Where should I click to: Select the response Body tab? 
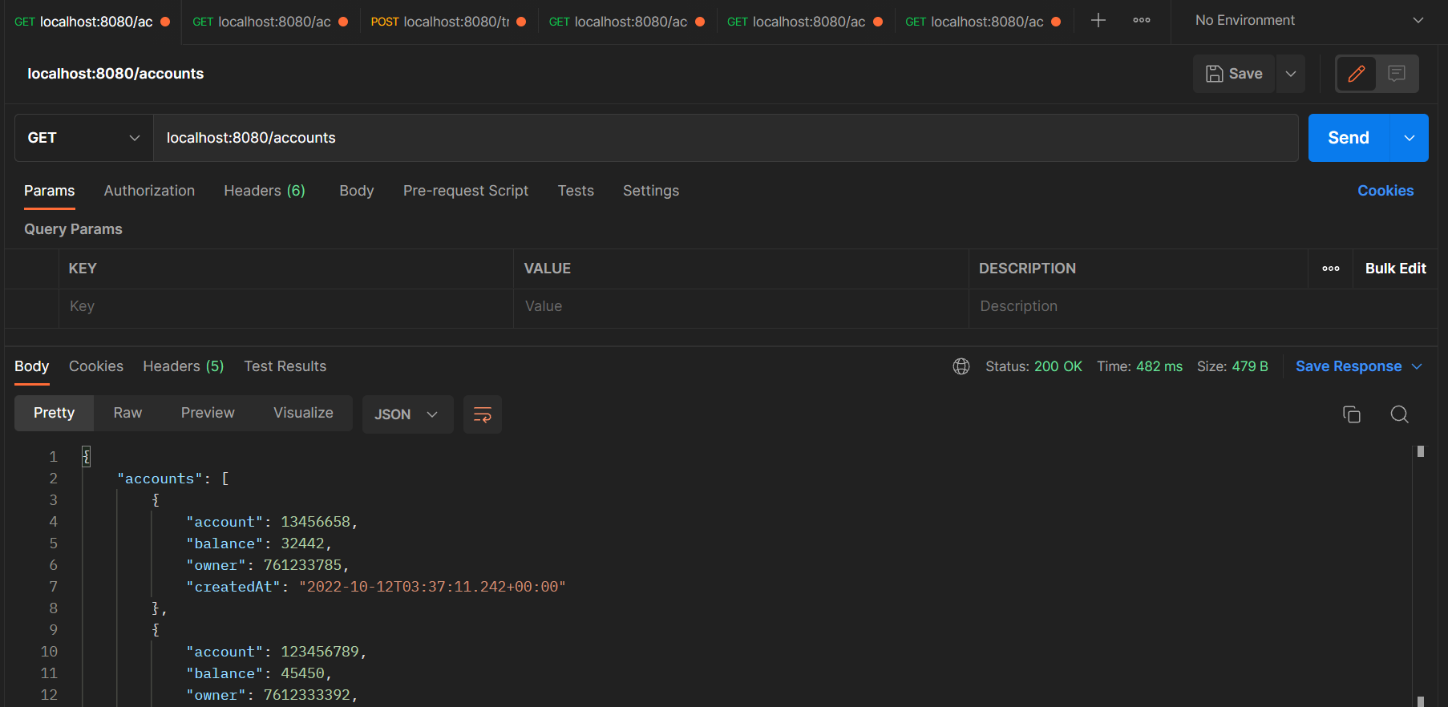(32, 366)
